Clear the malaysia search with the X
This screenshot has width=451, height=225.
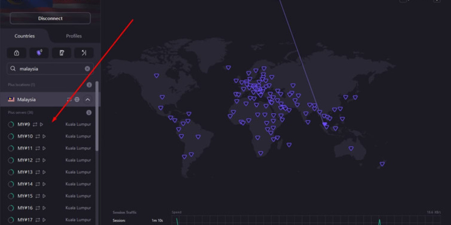[87, 69]
